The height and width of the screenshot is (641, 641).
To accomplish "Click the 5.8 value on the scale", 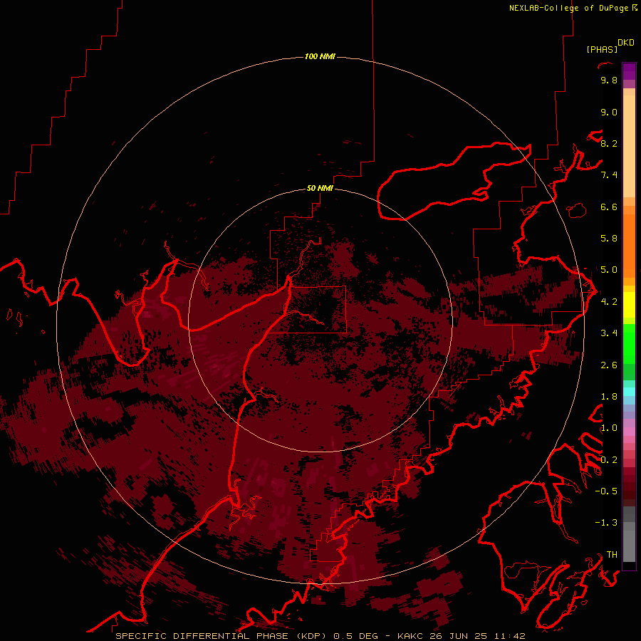I will tap(609, 239).
